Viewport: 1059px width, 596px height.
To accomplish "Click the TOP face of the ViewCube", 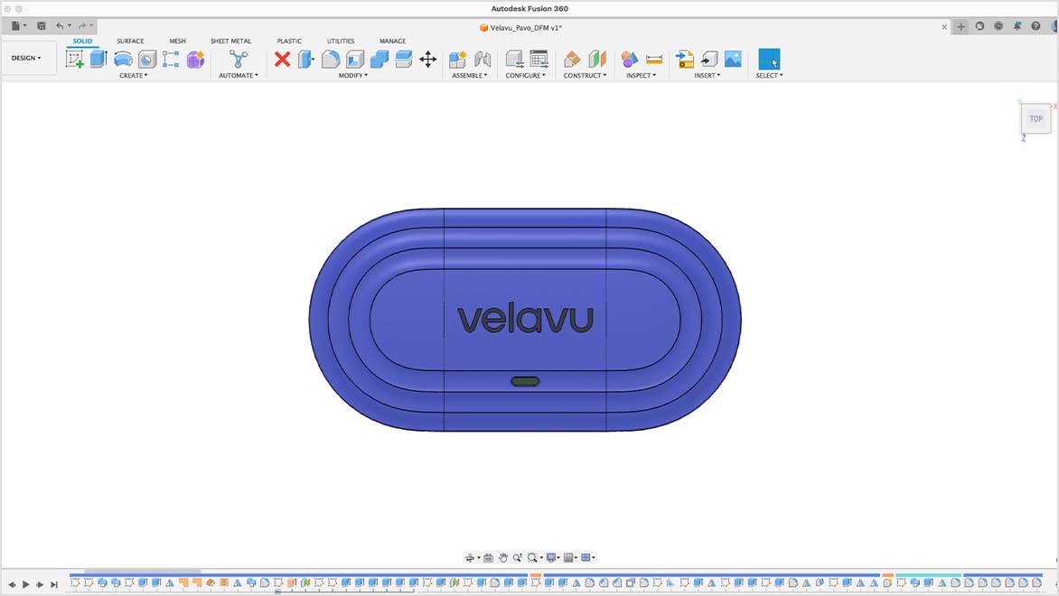I will tap(1036, 118).
